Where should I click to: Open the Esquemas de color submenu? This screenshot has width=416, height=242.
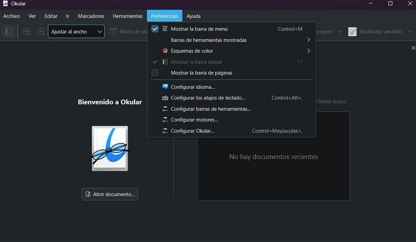[x=232, y=51]
